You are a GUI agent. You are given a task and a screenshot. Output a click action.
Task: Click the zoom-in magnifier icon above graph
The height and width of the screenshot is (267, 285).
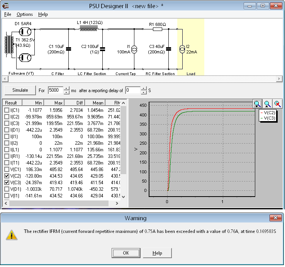point(257,104)
